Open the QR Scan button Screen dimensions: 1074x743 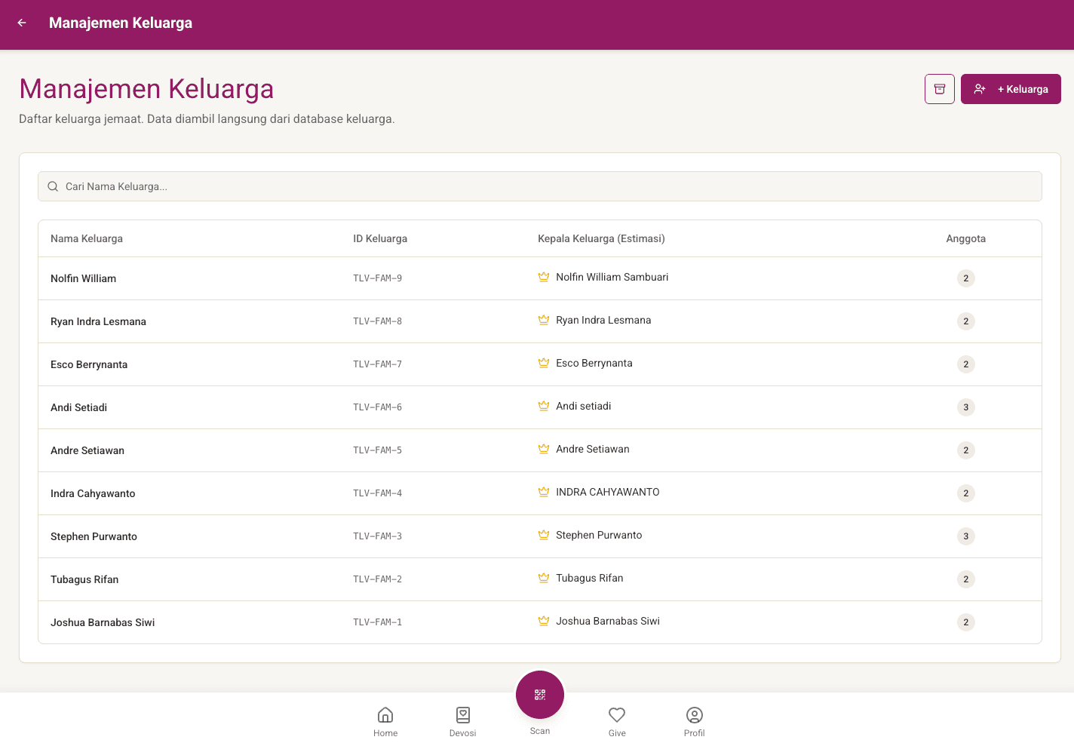tap(540, 695)
